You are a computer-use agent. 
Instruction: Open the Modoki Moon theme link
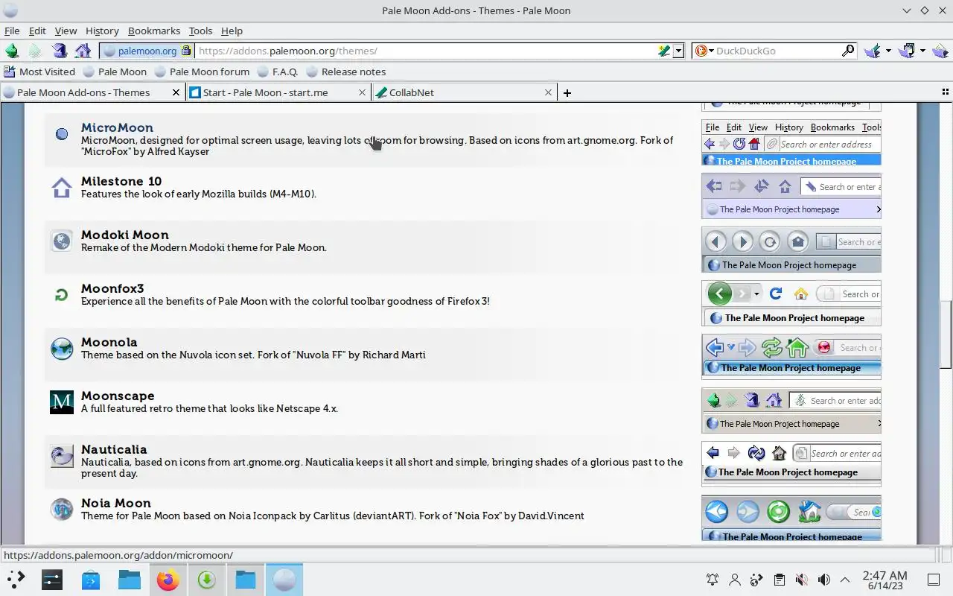(x=125, y=235)
